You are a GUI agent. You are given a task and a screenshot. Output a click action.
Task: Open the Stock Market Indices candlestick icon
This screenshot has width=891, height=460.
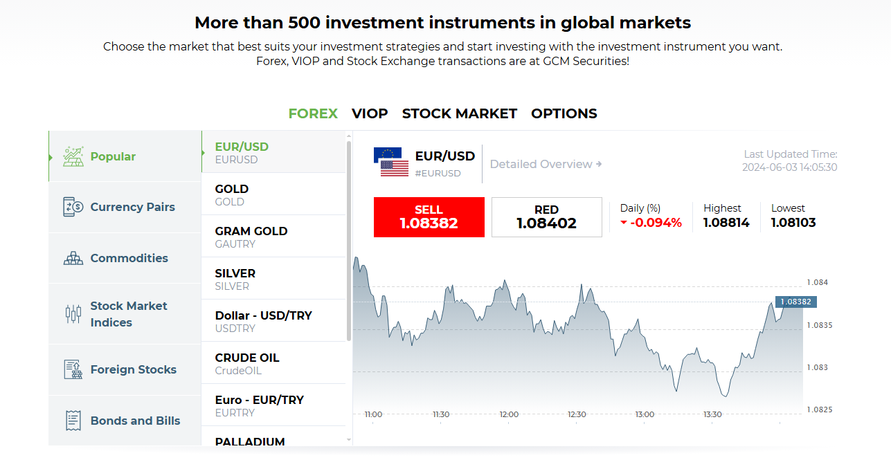click(x=73, y=314)
